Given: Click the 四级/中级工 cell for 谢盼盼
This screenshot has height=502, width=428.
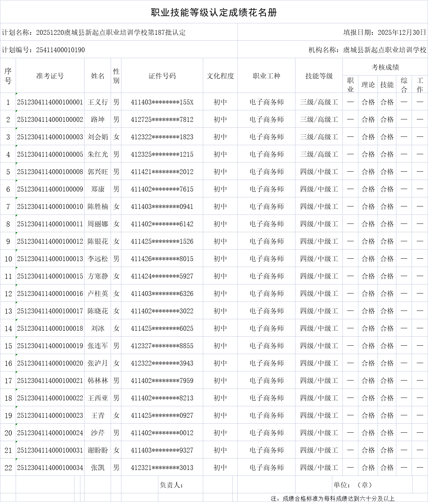Looking at the screenshot, I should (318, 450).
